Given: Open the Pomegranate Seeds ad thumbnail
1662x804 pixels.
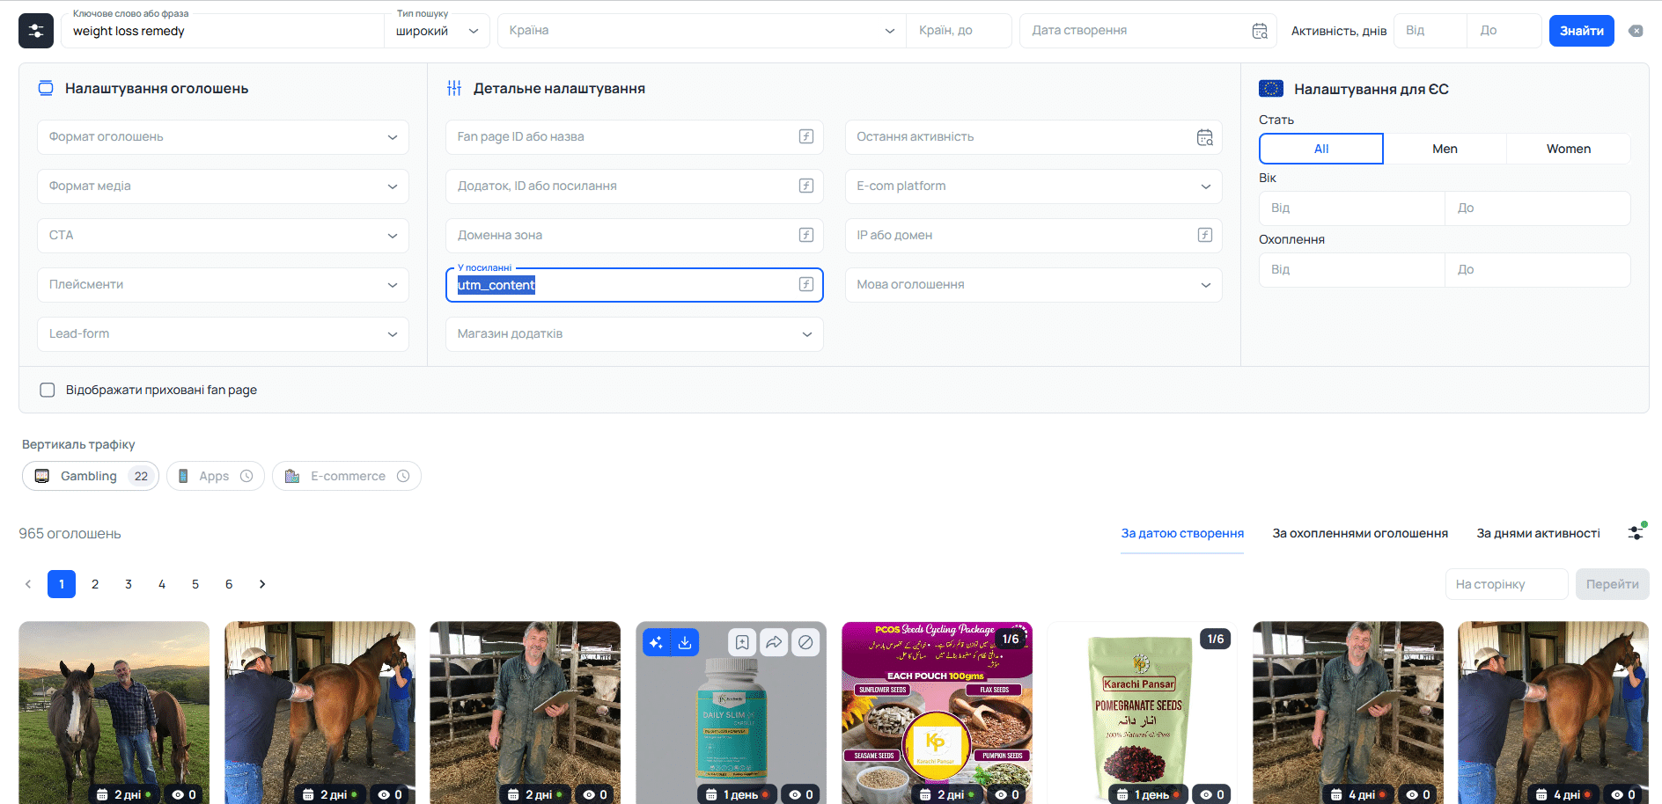Looking at the screenshot, I should [x=1142, y=713].
